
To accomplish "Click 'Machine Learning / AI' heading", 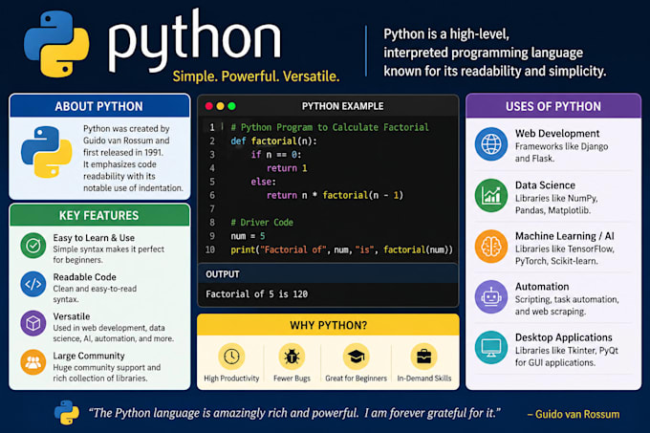I will (565, 236).
